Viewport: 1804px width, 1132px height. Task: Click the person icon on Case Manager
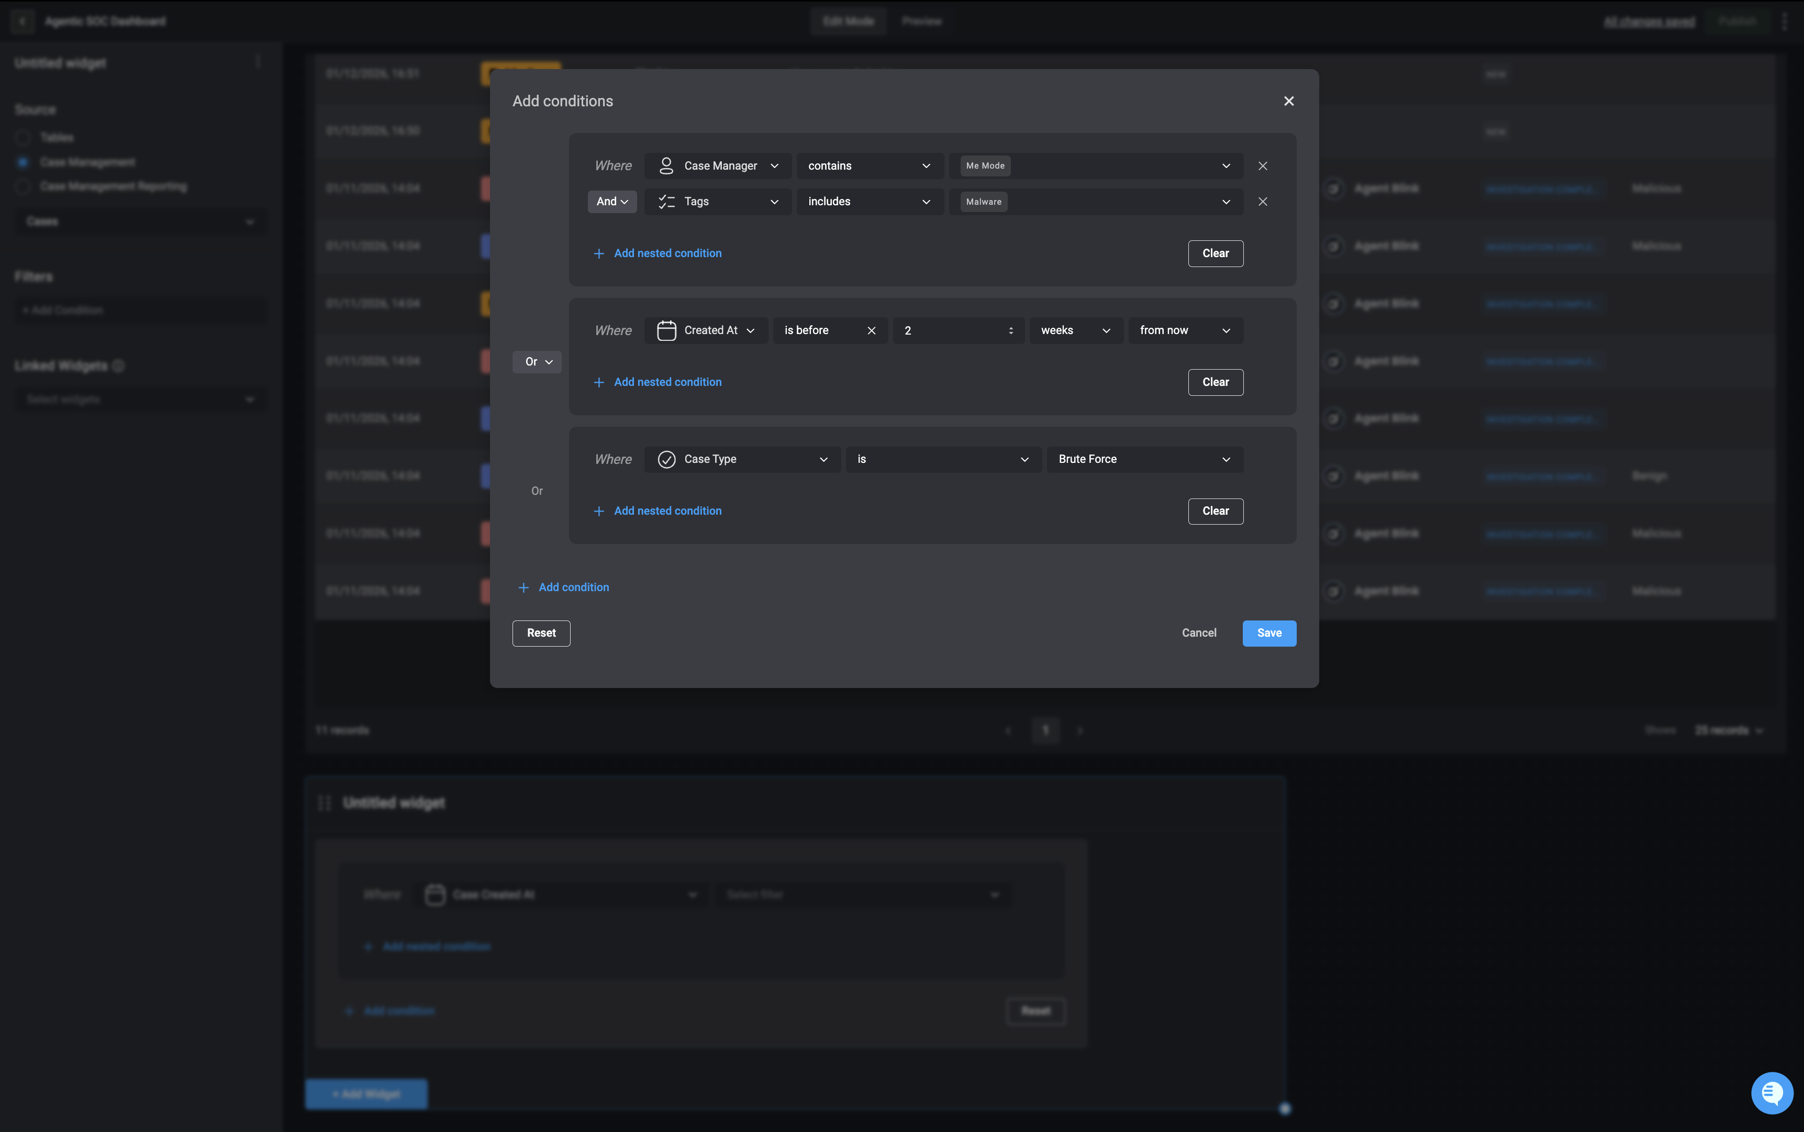pos(665,166)
